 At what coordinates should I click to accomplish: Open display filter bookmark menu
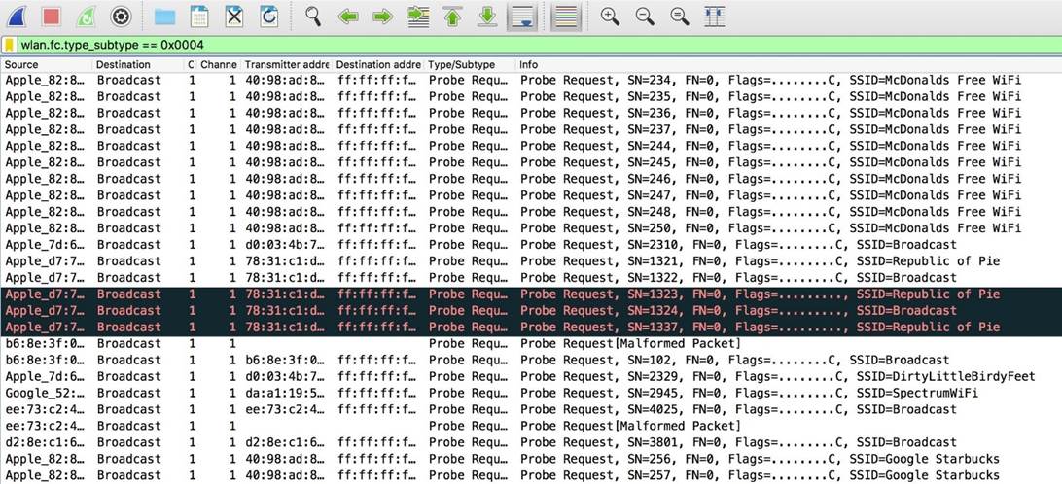10,45
